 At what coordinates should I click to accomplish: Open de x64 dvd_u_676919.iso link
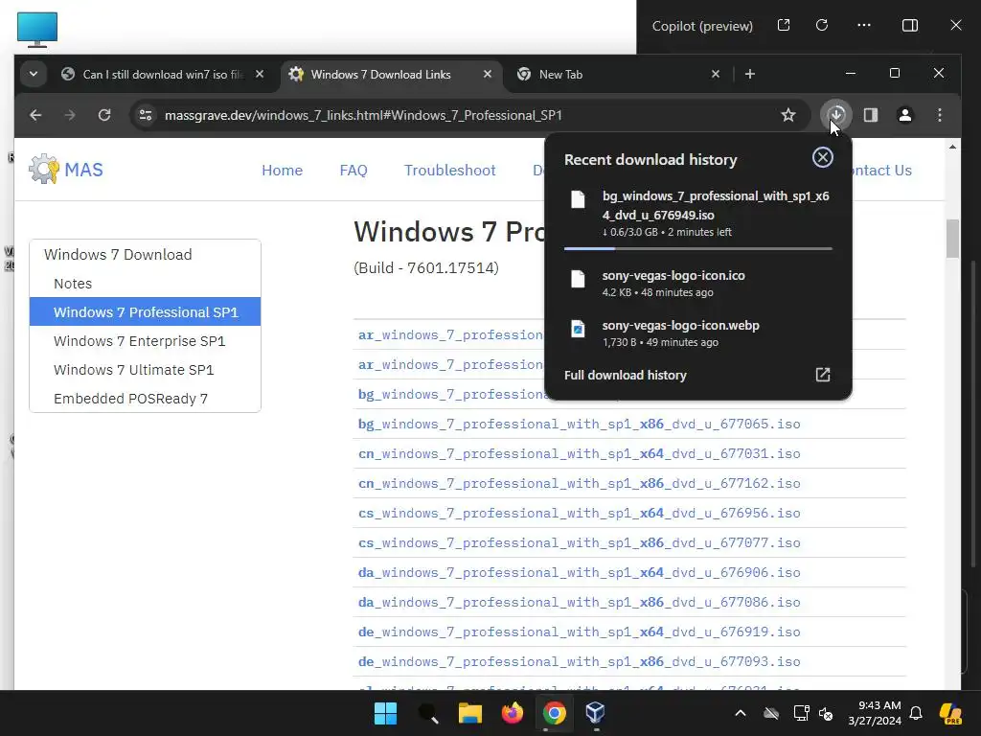[x=579, y=632]
